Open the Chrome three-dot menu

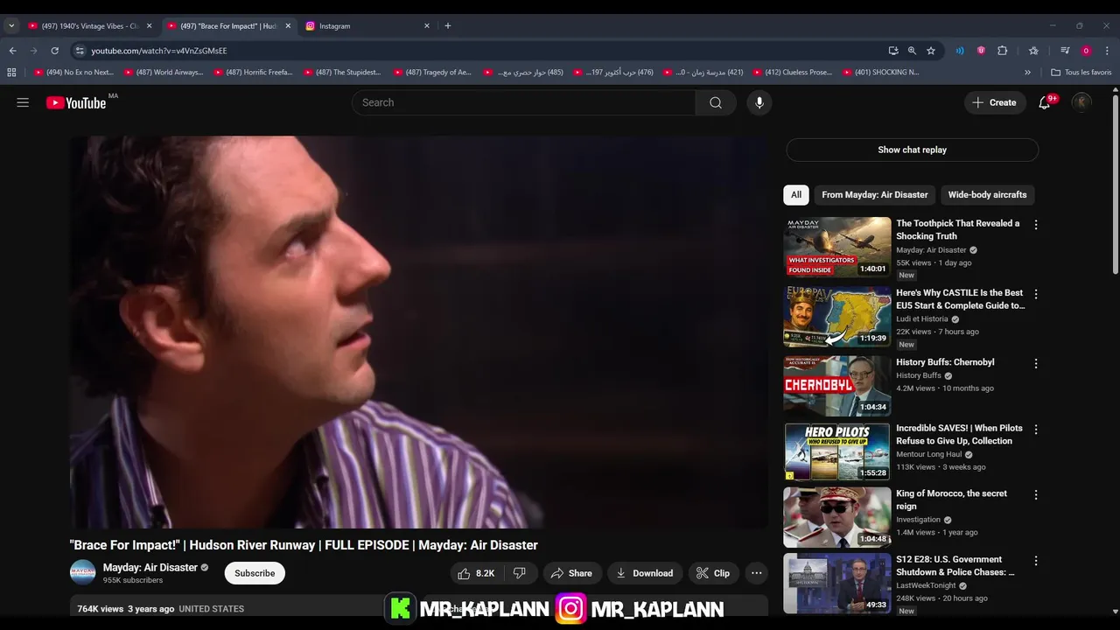click(1107, 51)
